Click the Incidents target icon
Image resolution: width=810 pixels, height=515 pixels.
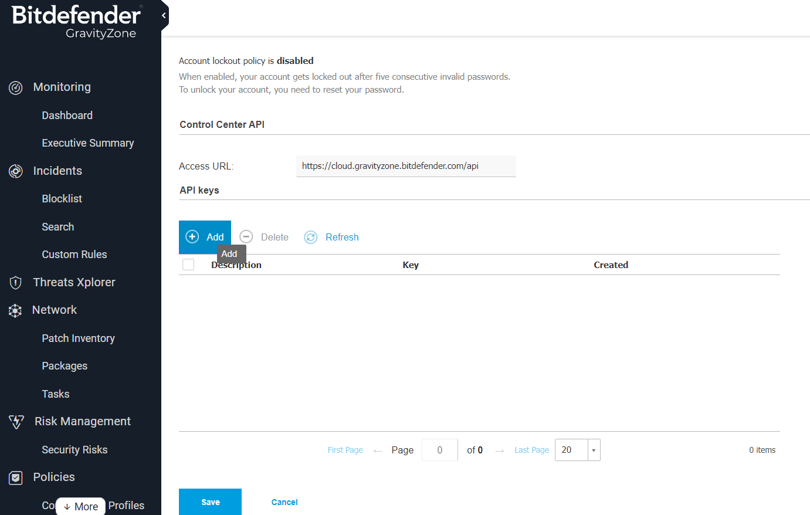pyautogui.click(x=16, y=171)
